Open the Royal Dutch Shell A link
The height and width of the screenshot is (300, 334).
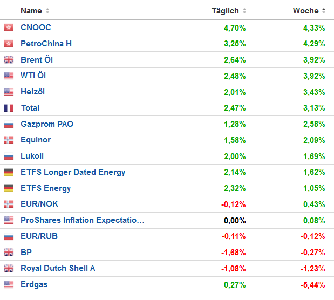click(x=58, y=269)
